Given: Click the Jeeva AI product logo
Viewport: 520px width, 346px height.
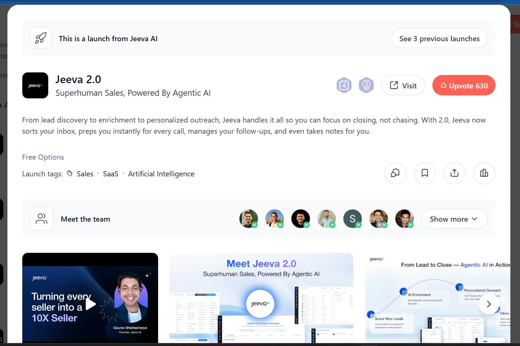Looking at the screenshot, I should [x=35, y=85].
